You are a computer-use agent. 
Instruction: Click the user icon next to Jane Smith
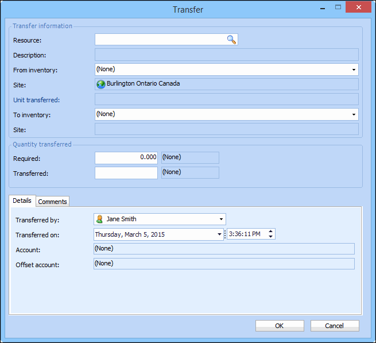point(99,219)
